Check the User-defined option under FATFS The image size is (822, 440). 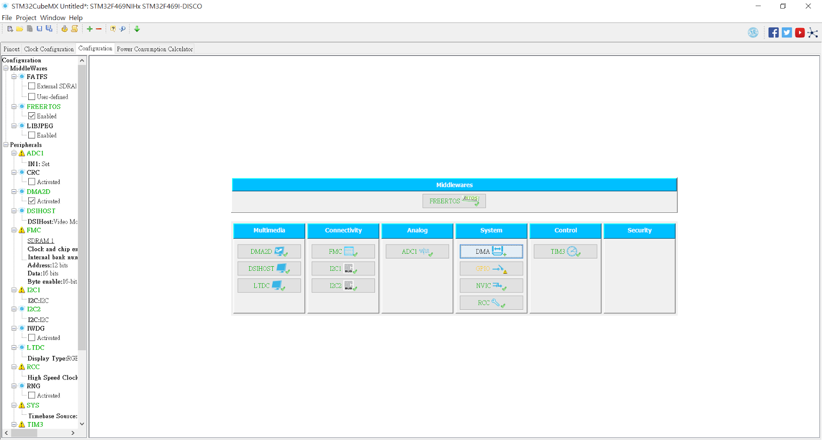tap(32, 96)
